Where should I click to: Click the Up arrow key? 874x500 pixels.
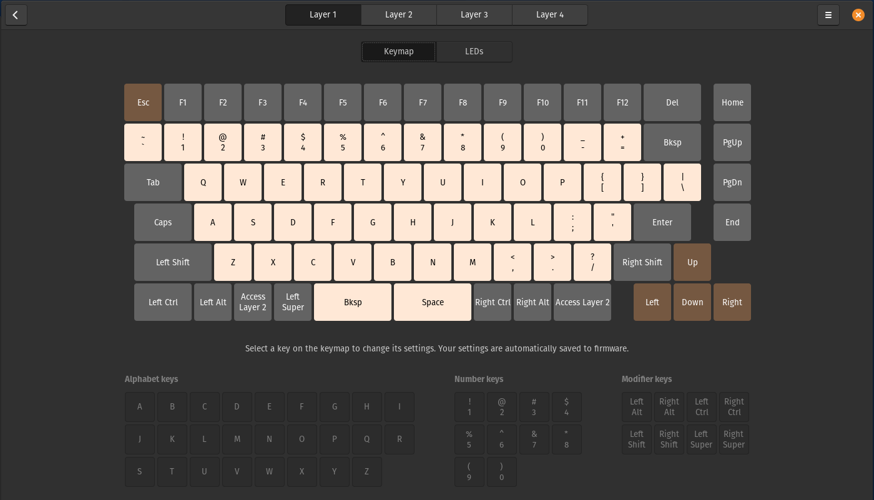click(x=692, y=262)
